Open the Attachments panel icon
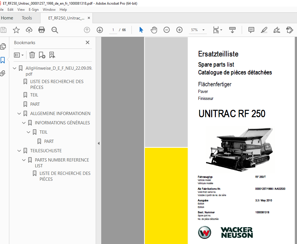The height and width of the screenshot is (244, 297). click(3, 73)
